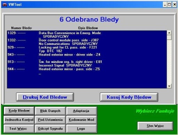This screenshot has width=178, height=135.
Task: Click the Logo button
Action: pos(81,128)
